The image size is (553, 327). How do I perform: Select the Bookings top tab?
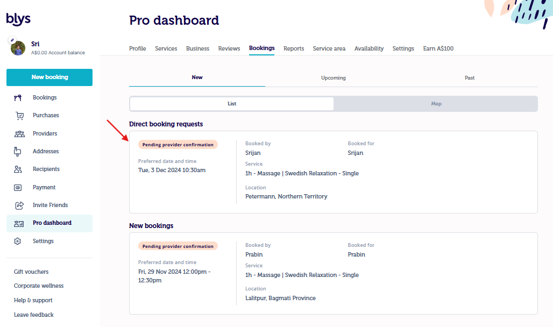click(261, 48)
